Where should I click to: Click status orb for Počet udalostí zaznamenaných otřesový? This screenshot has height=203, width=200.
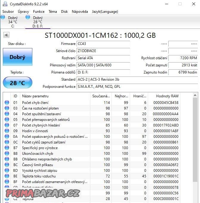(x=7, y=182)
